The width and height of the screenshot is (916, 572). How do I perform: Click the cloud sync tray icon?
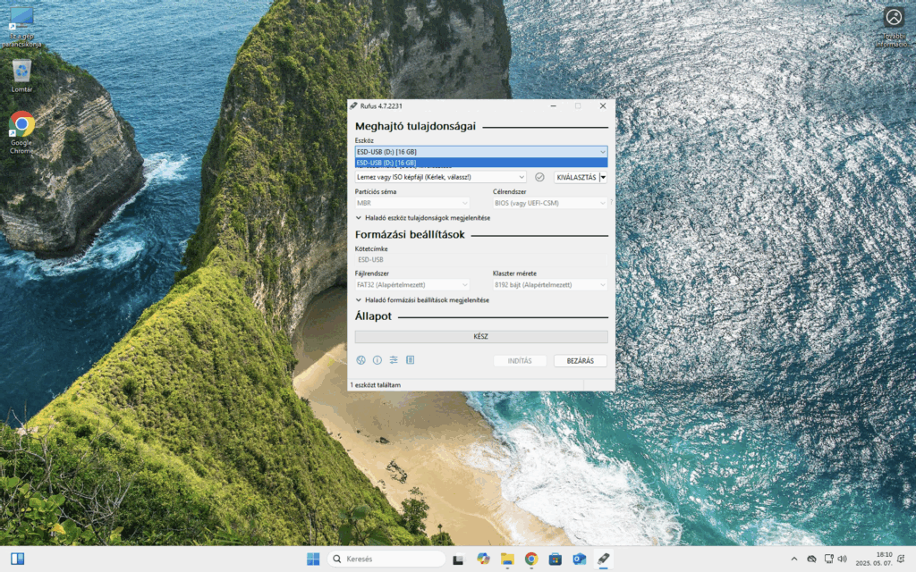(811, 559)
